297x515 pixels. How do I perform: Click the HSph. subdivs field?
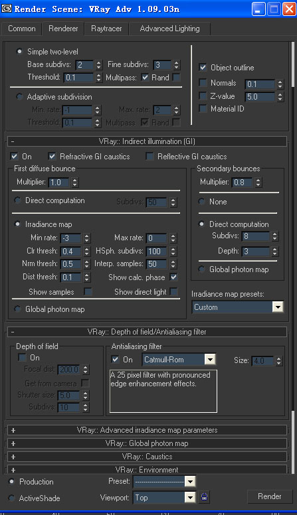coord(157,252)
